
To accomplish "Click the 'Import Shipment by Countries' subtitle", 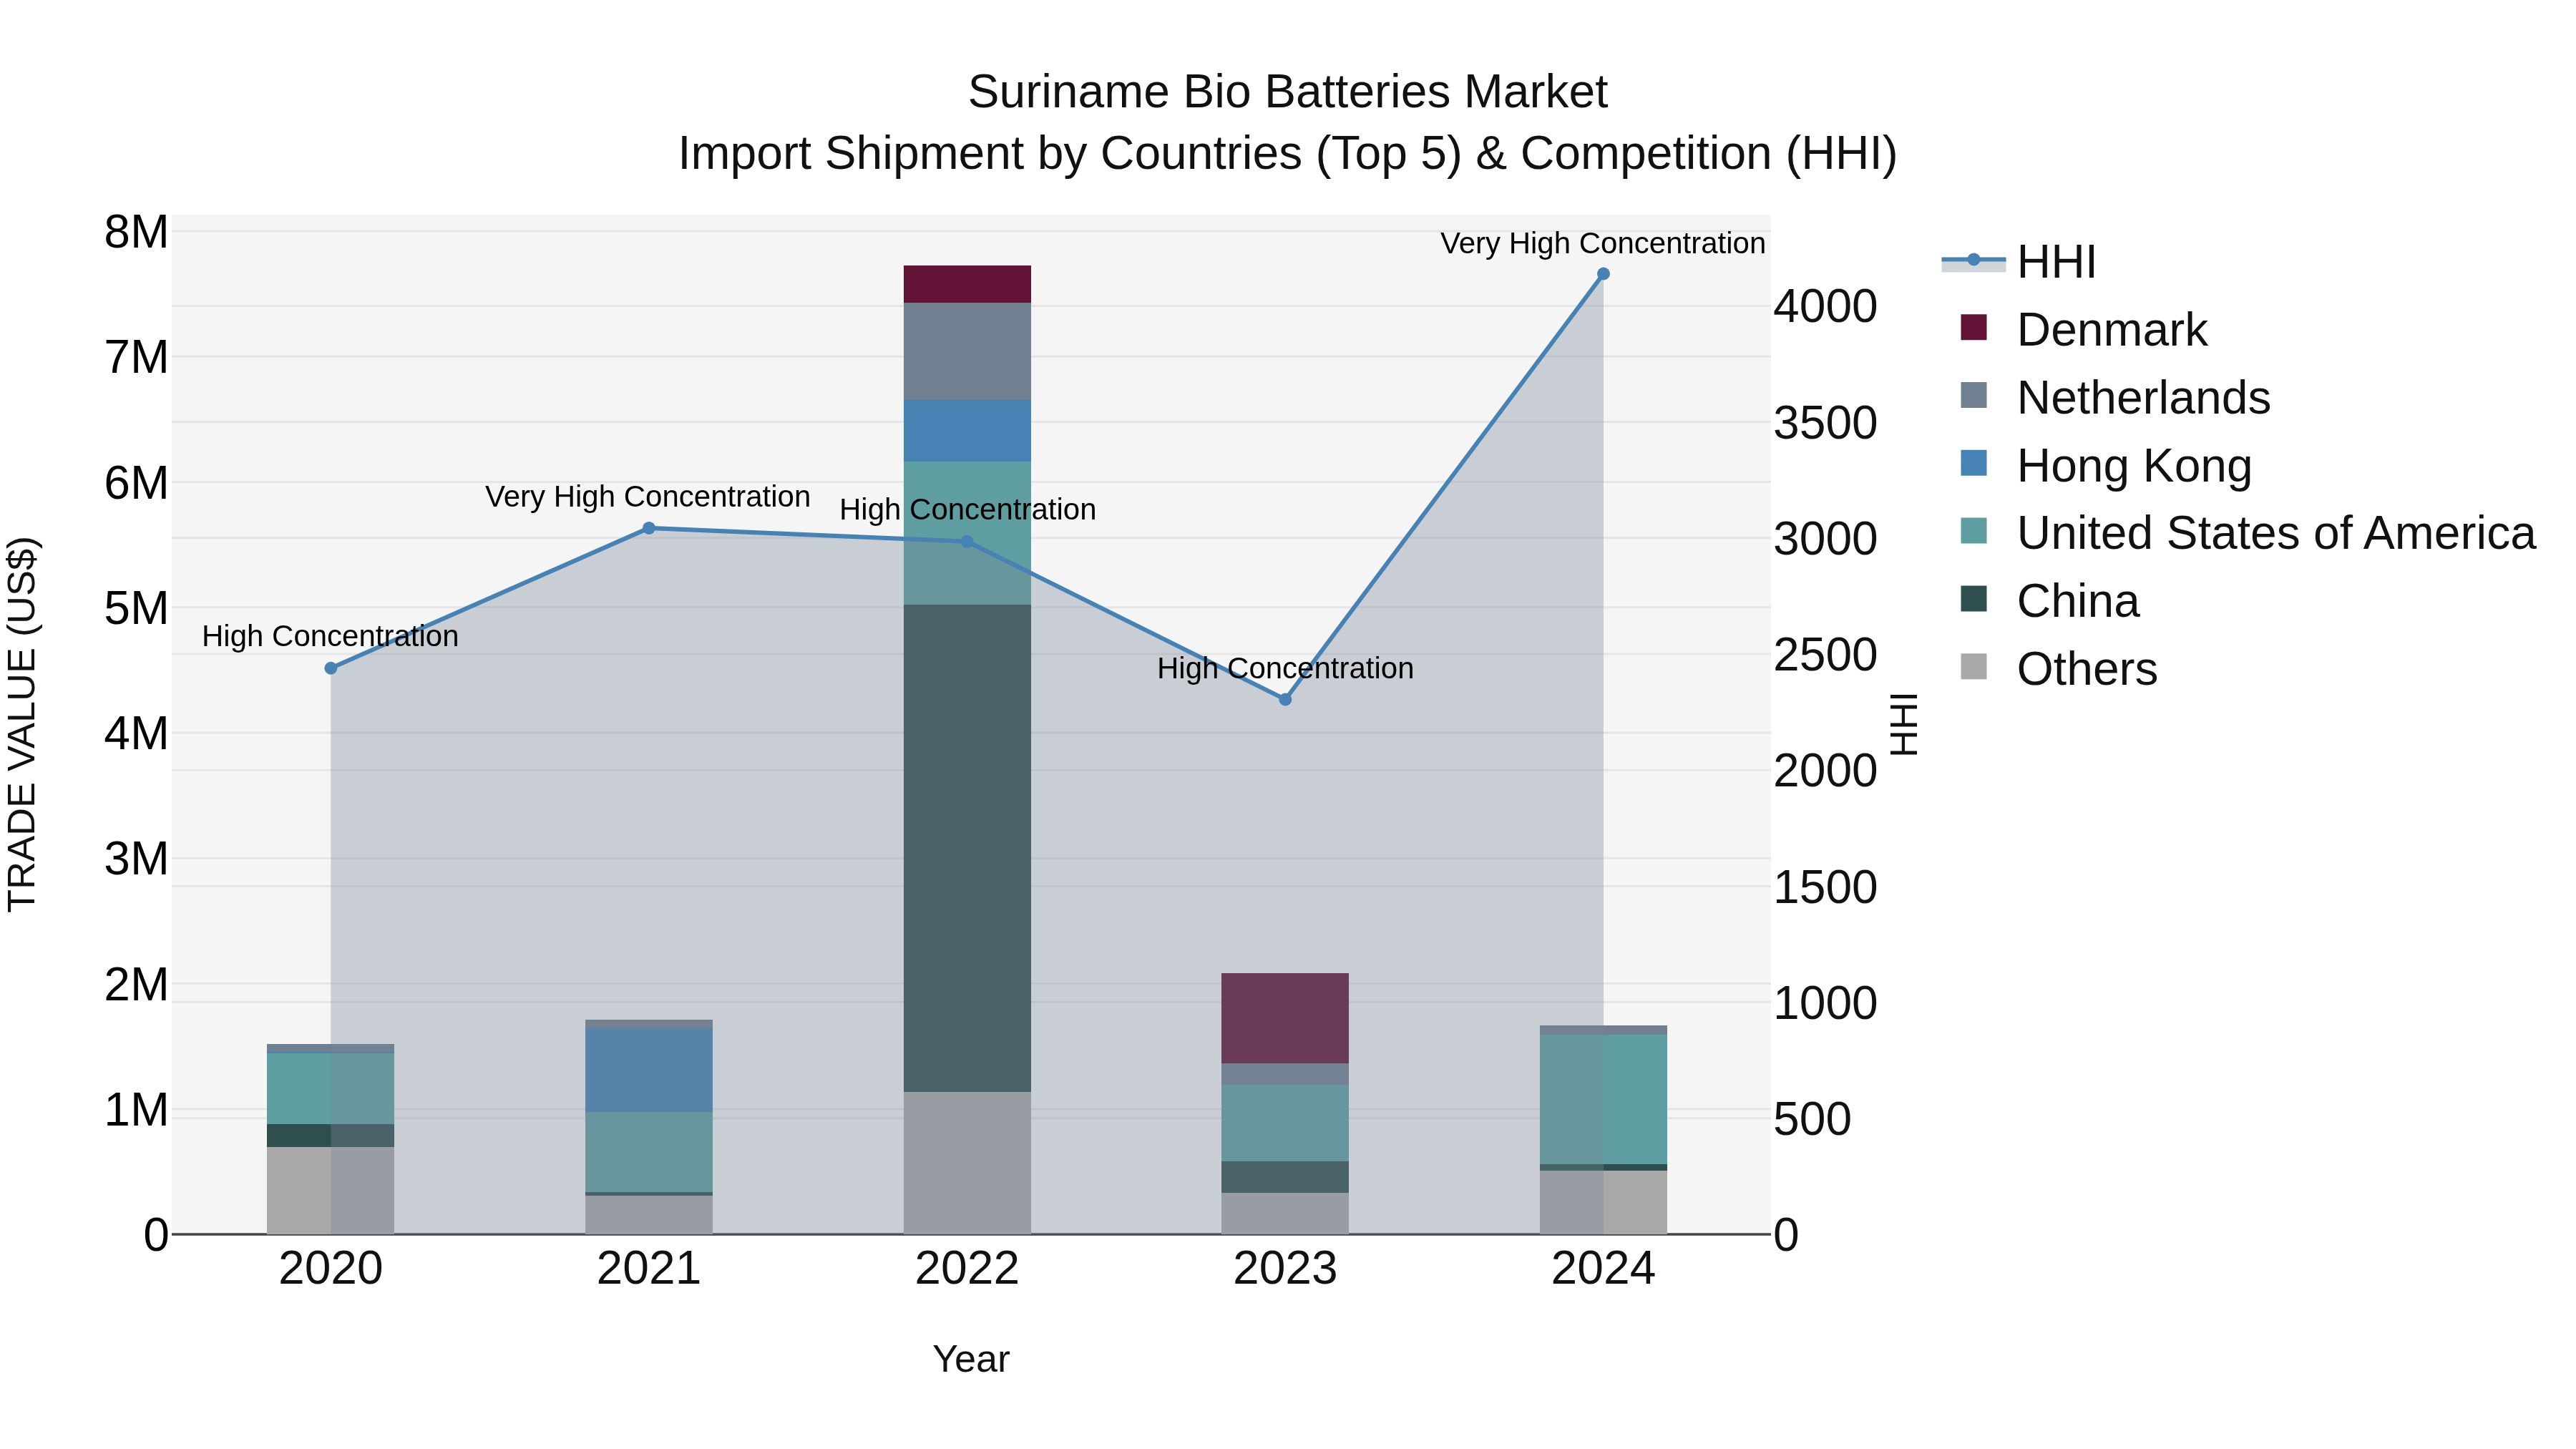I will [x=1287, y=154].
